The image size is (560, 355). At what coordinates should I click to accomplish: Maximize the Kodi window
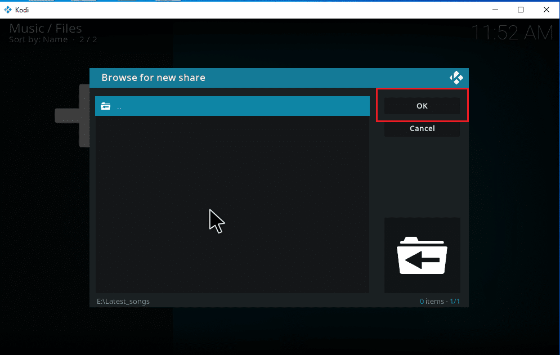tap(521, 10)
